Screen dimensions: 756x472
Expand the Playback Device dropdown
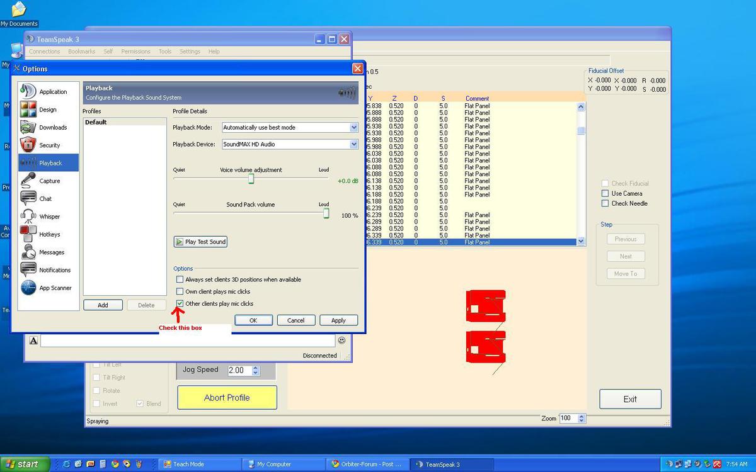[x=353, y=144]
